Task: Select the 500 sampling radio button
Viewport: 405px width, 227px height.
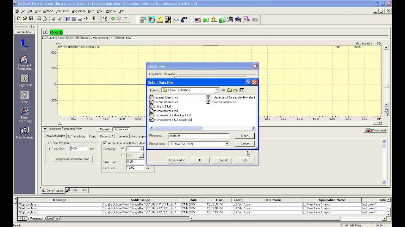Action: (x=123, y=155)
